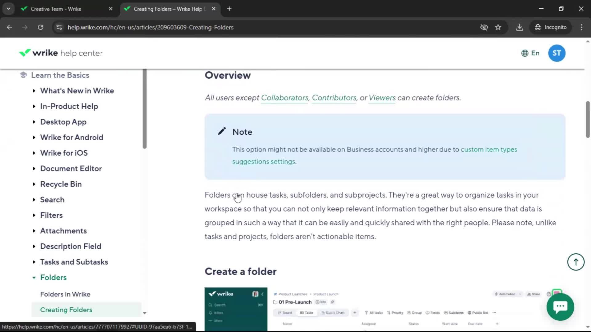Image resolution: width=591 pixels, height=332 pixels.
Task: Open the Contributors link
Action: (334, 98)
